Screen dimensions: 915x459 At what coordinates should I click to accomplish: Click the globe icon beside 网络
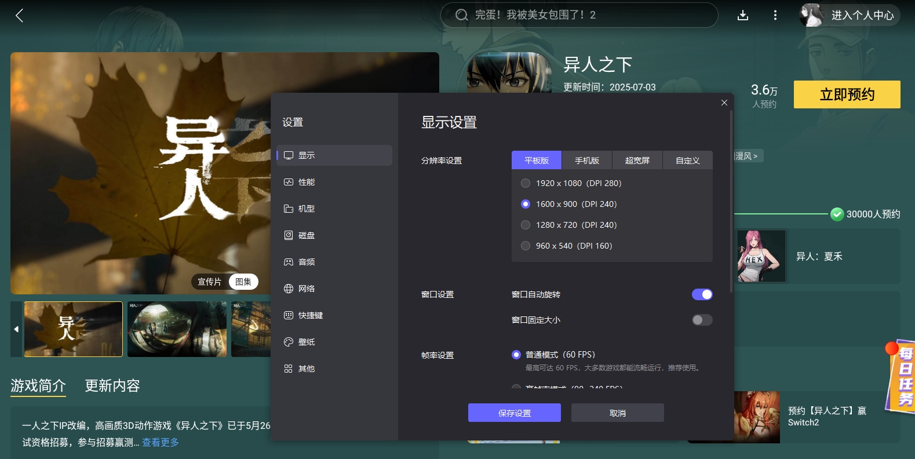click(x=289, y=289)
